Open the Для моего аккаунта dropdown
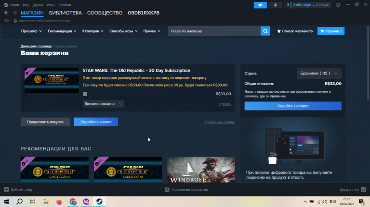 pos(103,104)
